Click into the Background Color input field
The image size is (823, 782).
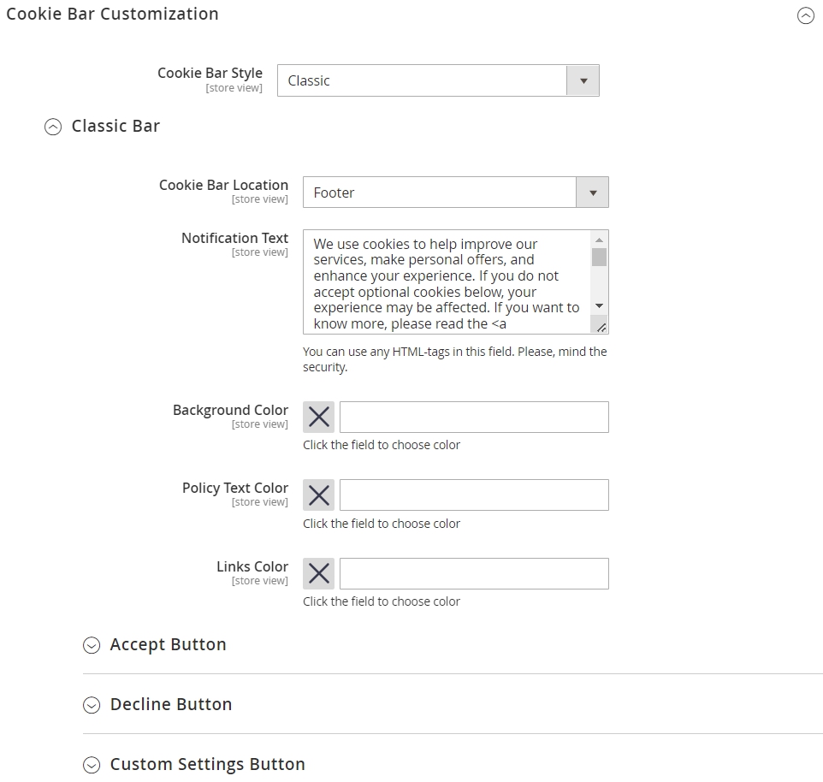pos(474,418)
